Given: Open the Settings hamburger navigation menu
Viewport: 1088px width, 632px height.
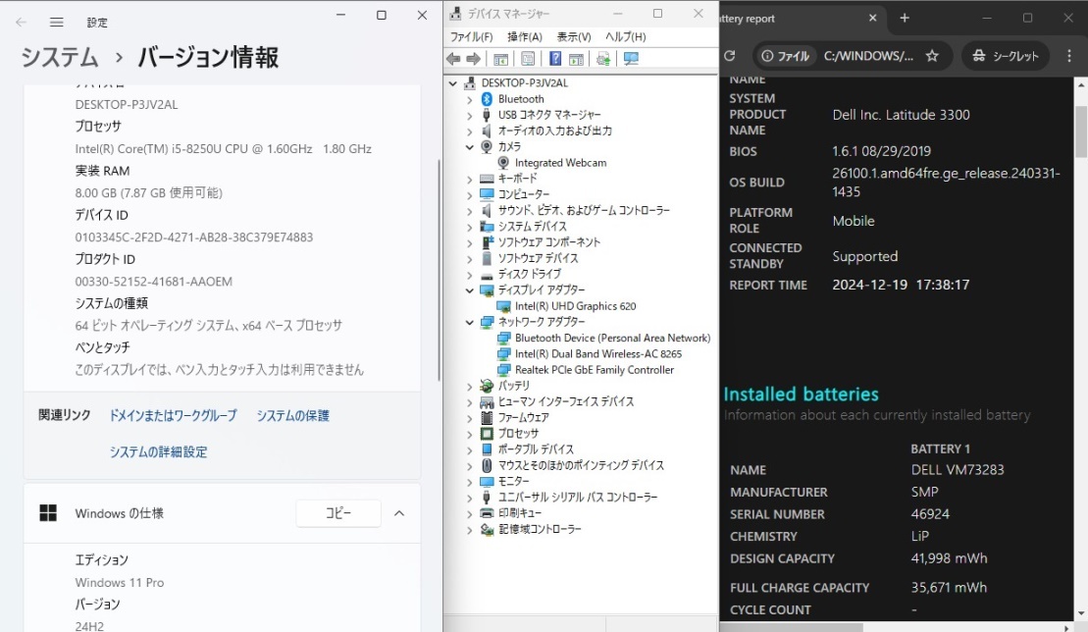Looking at the screenshot, I should pos(57,23).
